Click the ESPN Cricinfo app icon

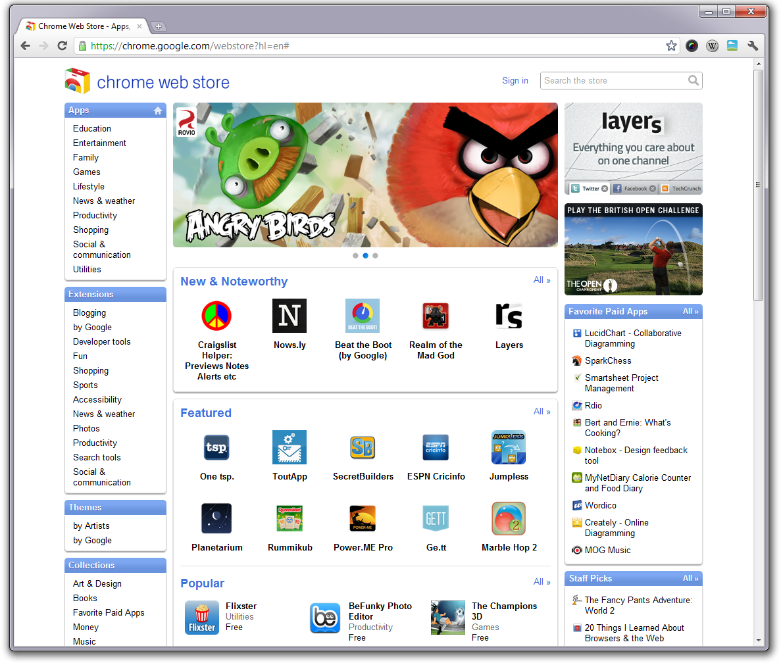click(436, 447)
